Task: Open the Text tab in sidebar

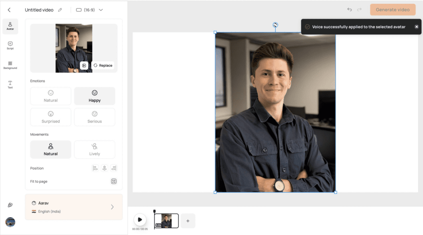Action: [10, 85]
